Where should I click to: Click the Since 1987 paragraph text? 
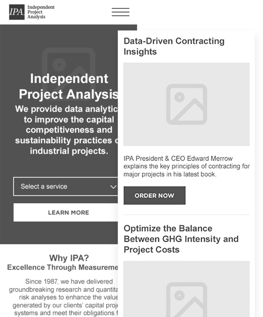(x=63, y=297)
